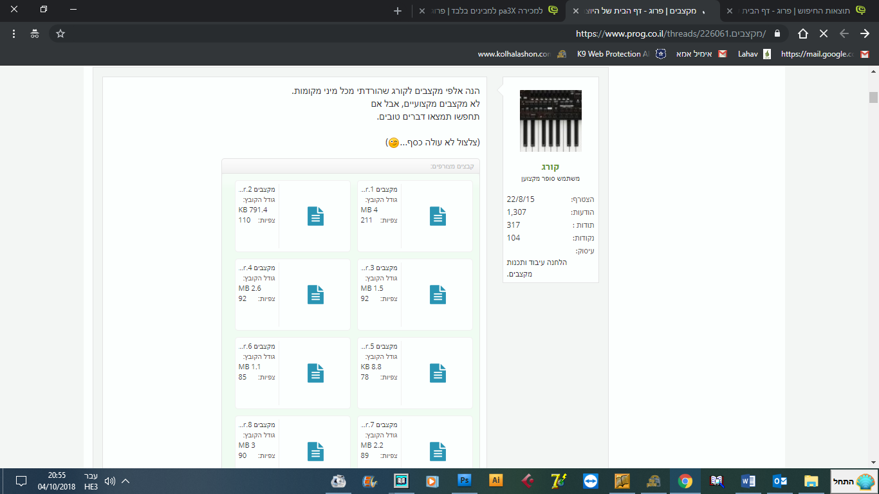The image size is (879, 494).
Task: Open the Lahav bookmark
Action: [754, 54]
